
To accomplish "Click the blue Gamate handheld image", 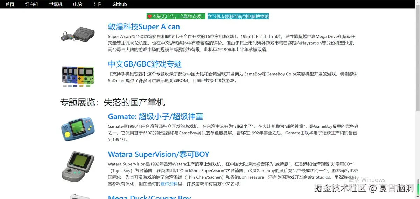I will click(x=78, y=129).
